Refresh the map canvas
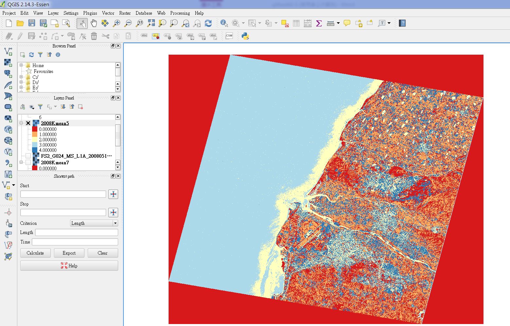The width and height of the screenshot is (510, 326). 208,23
